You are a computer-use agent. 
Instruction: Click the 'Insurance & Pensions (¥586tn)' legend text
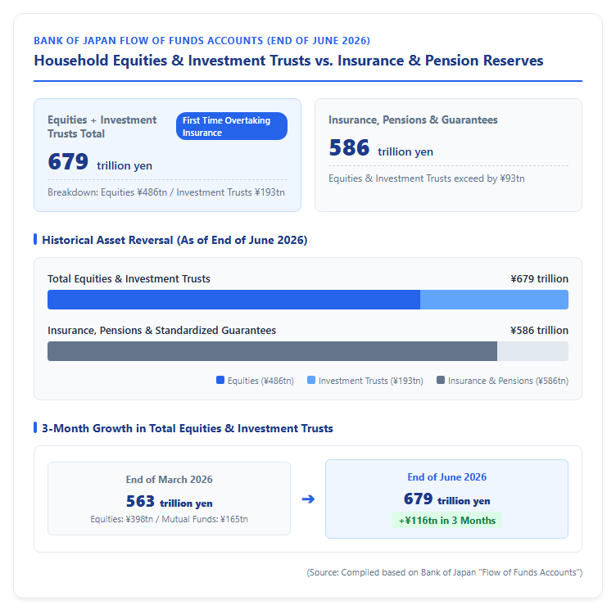pos(508,381)
